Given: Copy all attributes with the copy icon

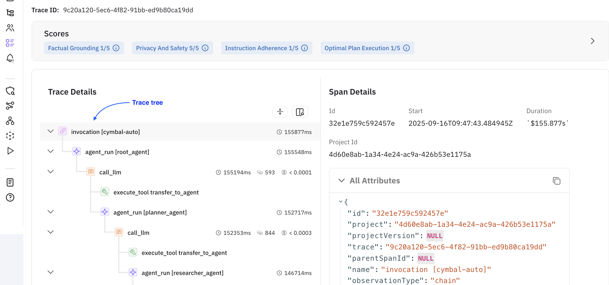Looking at the screenshot, I should (x=556, y=181).
